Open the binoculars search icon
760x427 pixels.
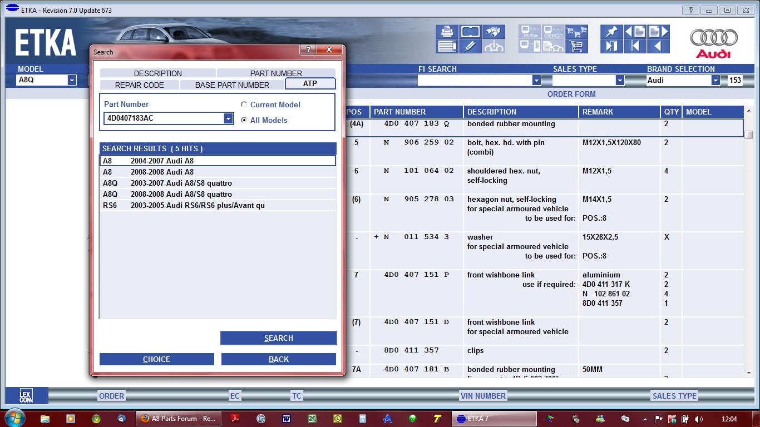493,32
